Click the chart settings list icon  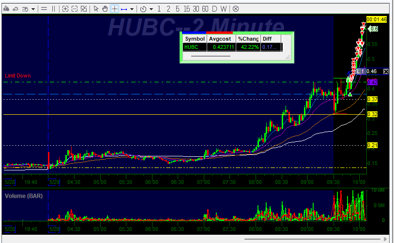coord(25,9)
